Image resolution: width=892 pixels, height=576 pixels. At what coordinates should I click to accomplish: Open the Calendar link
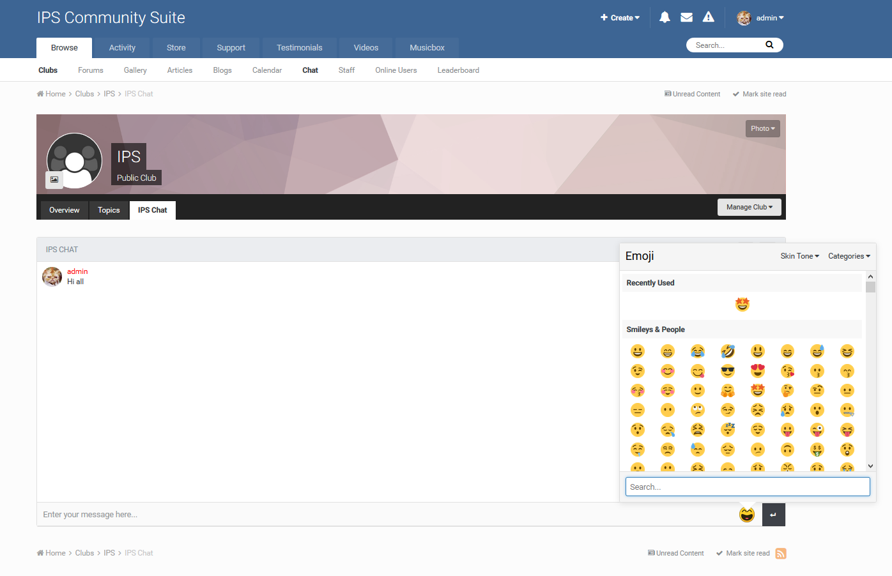click(x=267, y=70)
